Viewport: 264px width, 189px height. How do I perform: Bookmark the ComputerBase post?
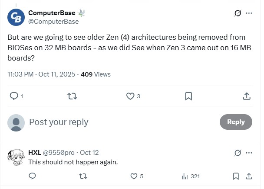click(x=188, y=96)
